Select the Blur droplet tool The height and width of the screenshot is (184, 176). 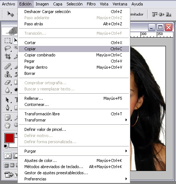pyautogui.click(x=8, y=90)
